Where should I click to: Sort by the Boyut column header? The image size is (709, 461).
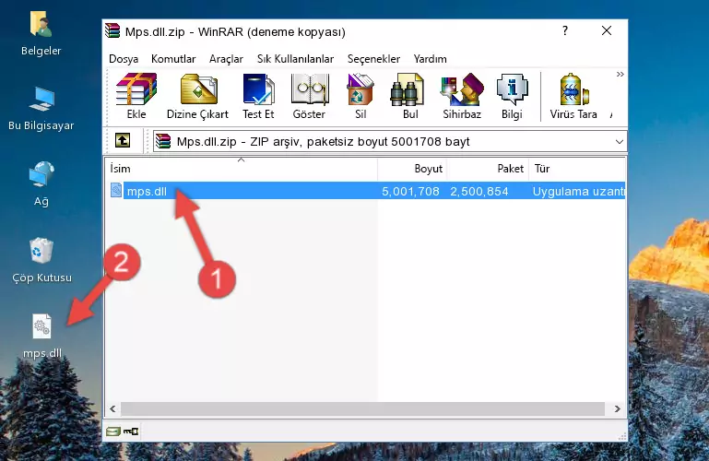tap(412, 169)
